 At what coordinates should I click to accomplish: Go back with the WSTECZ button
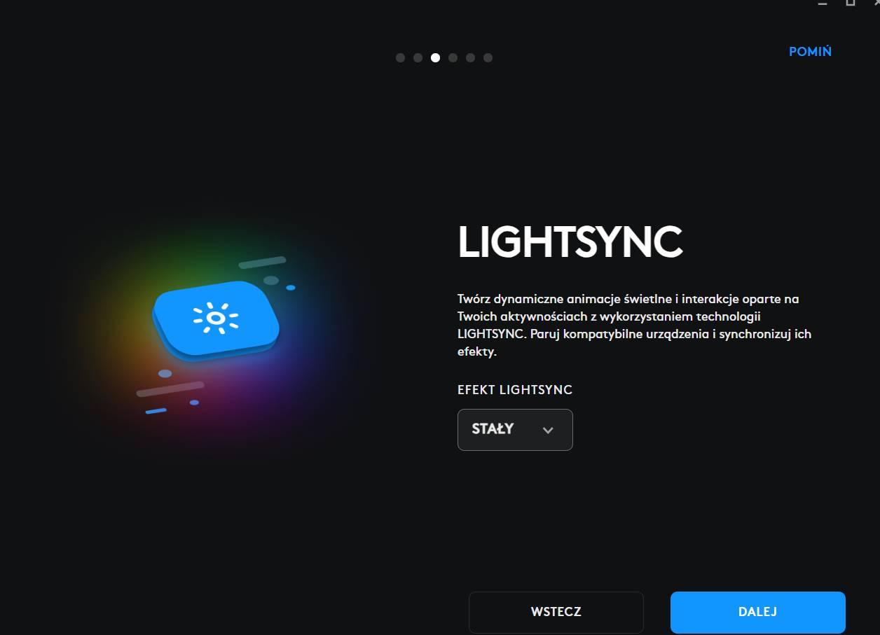coord(556,612)
